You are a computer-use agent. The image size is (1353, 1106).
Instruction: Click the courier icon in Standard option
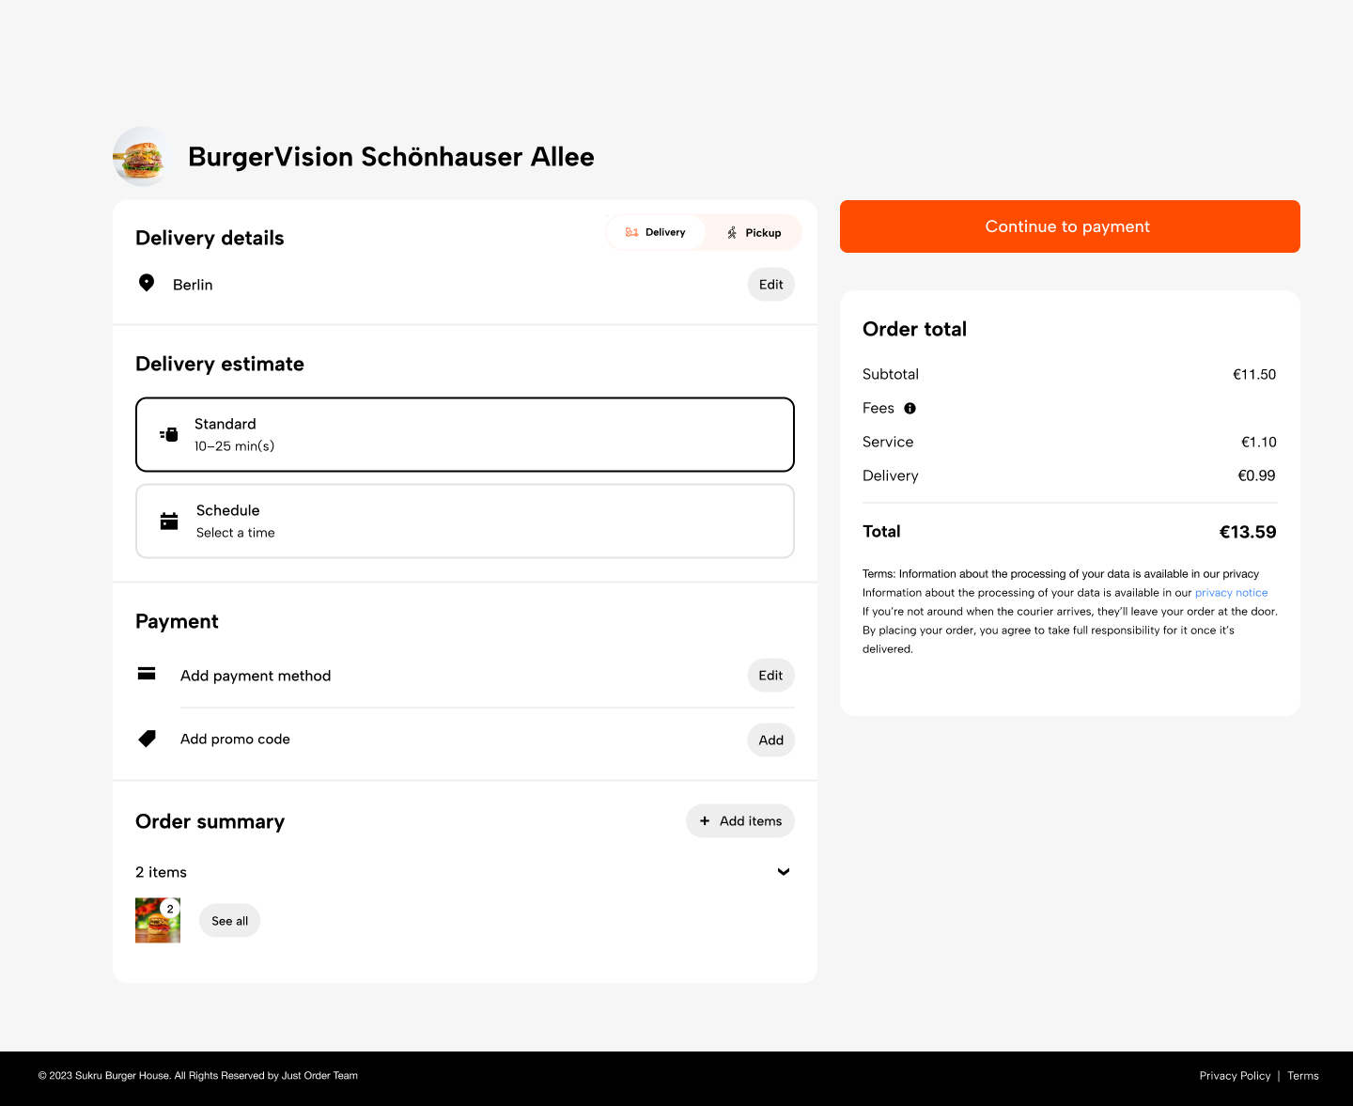coord(169,434)
